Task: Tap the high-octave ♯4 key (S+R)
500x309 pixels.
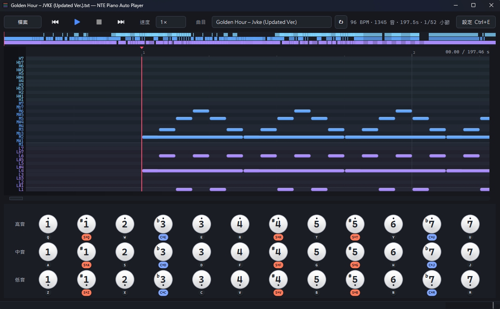Action: (x=278, y=224)
